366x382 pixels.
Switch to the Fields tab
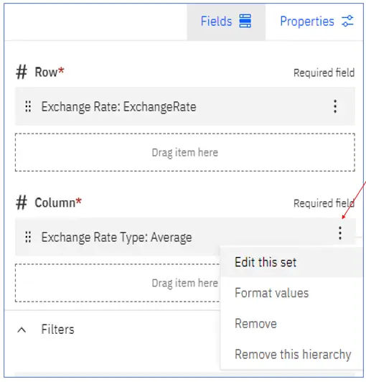(226, 22)
